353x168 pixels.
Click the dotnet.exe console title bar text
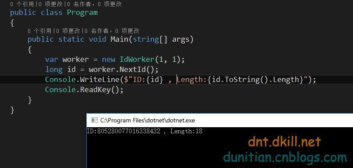point(148,121)
